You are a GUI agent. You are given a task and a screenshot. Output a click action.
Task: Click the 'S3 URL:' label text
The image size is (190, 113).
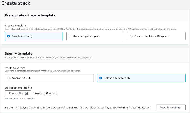click(x=10, y=108)
